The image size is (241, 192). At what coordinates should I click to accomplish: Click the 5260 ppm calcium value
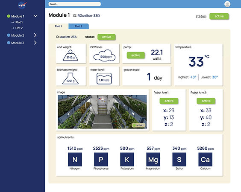pyautogui.click(x=206, y=148)
